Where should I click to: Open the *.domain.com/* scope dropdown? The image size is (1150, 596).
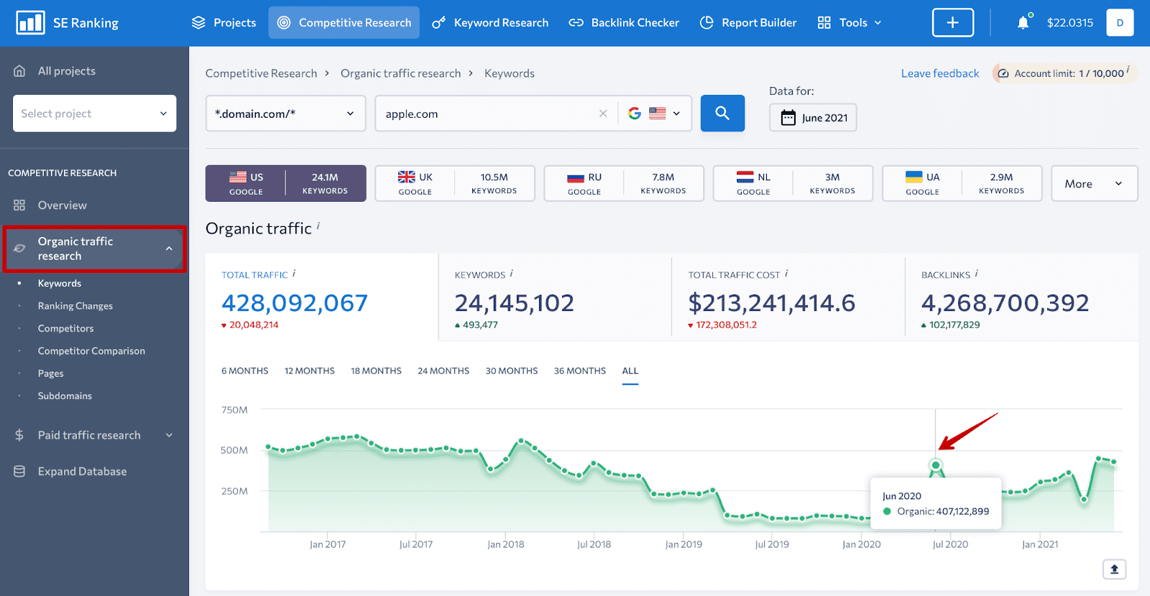285,113
